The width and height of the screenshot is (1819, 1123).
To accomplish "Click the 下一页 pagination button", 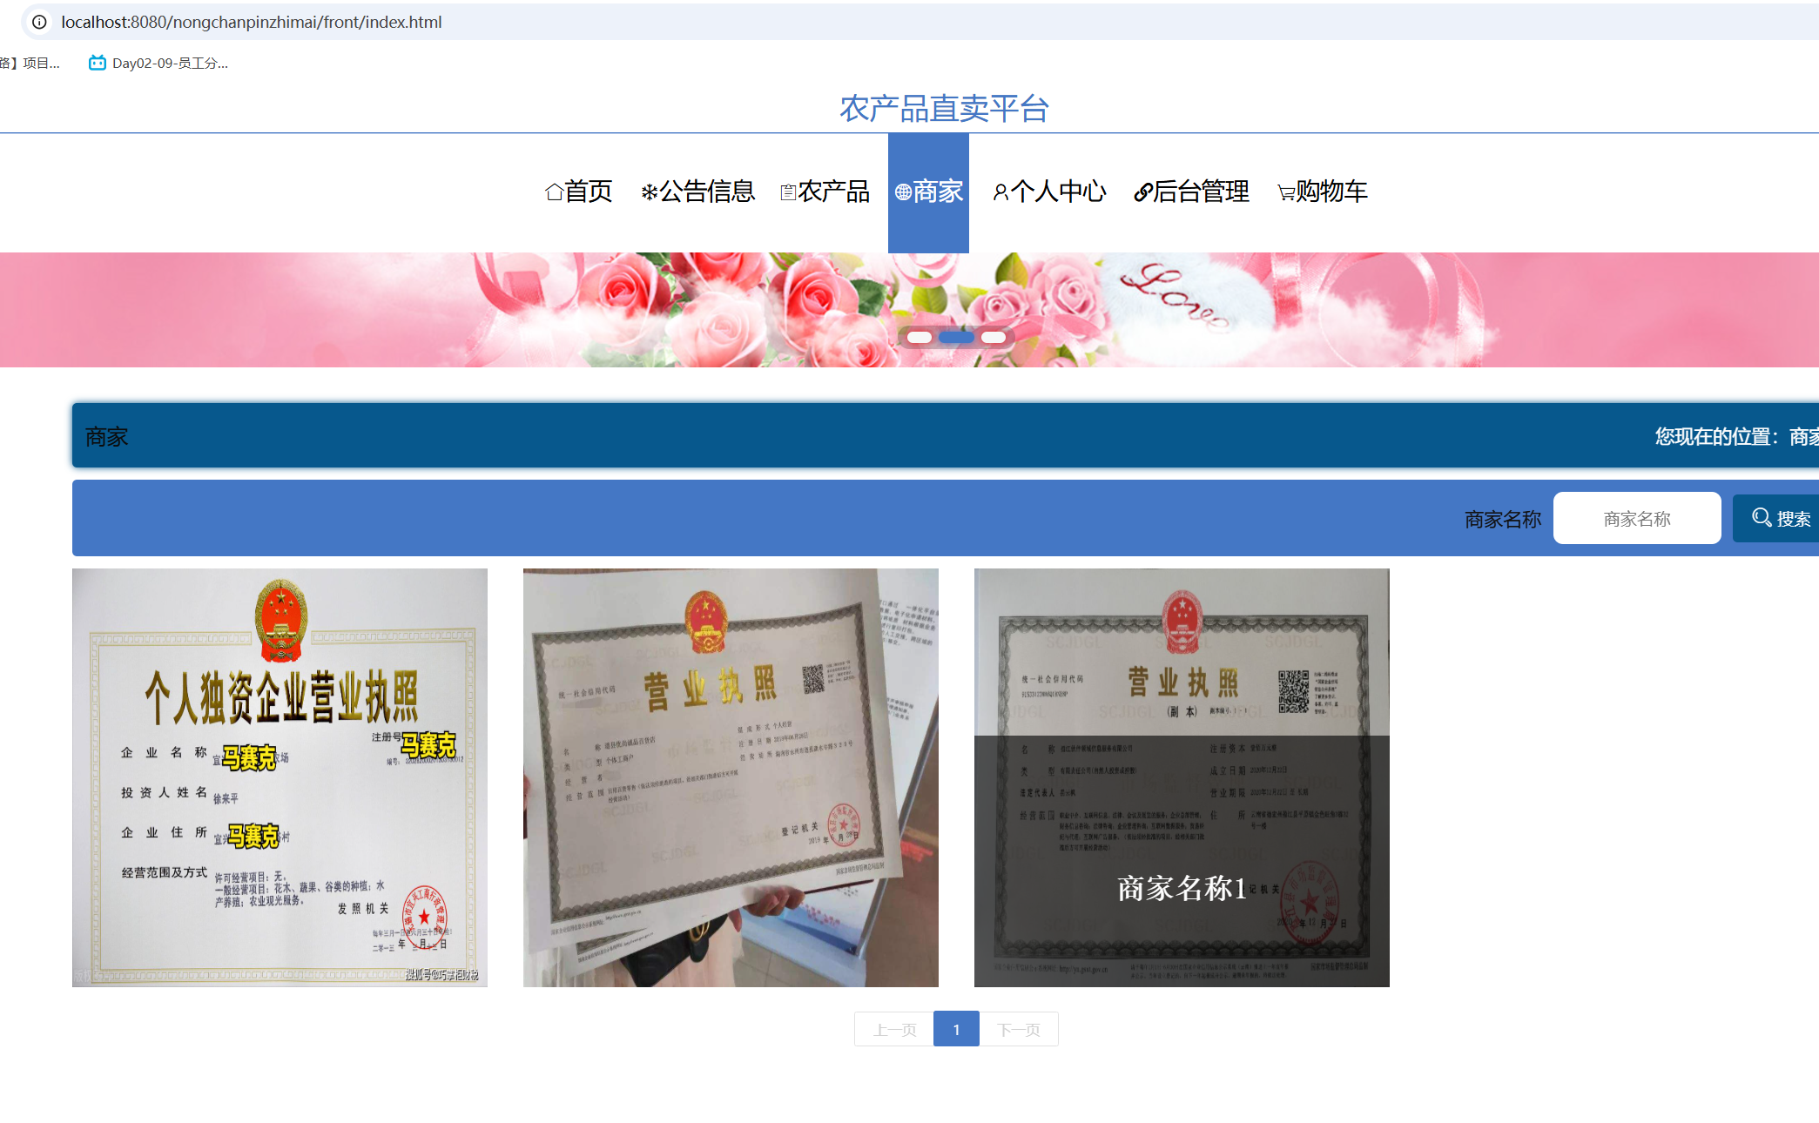I will point(1019,1029).
